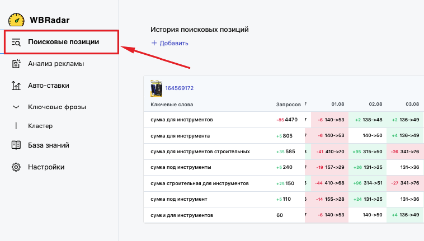Open Настройки menu item
424x241 pixels.
46,167
